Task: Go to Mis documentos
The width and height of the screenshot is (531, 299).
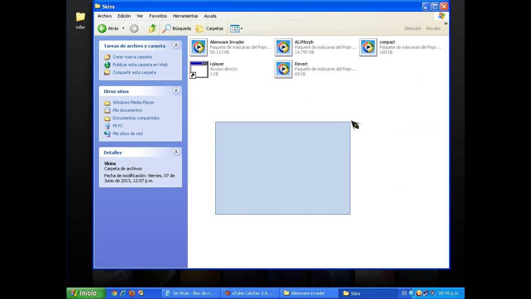Action: pos(127,110)
